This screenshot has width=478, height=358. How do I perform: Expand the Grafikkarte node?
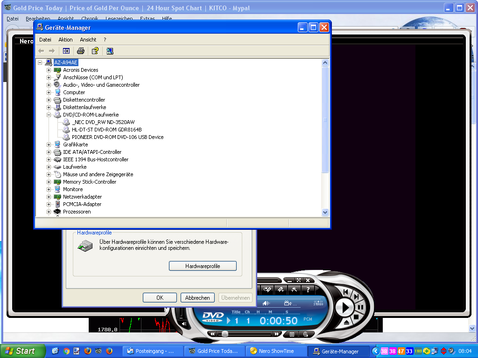[49, 145]
